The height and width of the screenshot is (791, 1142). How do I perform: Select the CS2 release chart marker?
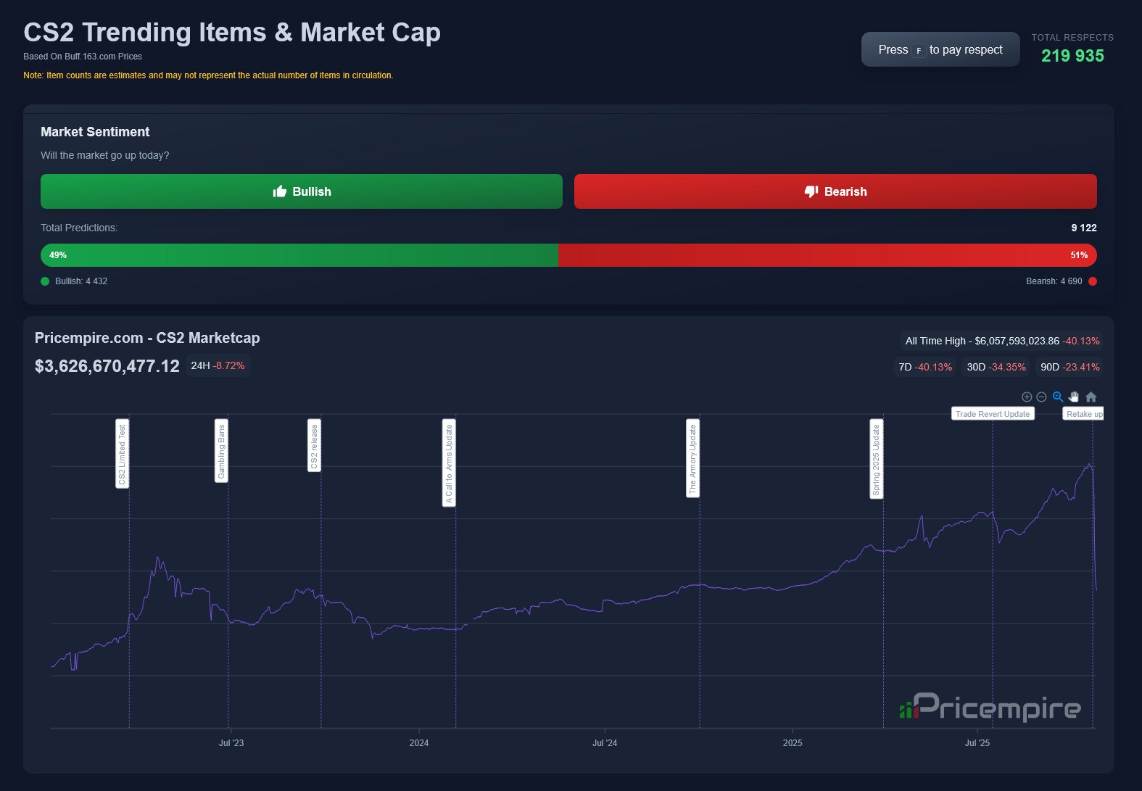click(314, 445)
